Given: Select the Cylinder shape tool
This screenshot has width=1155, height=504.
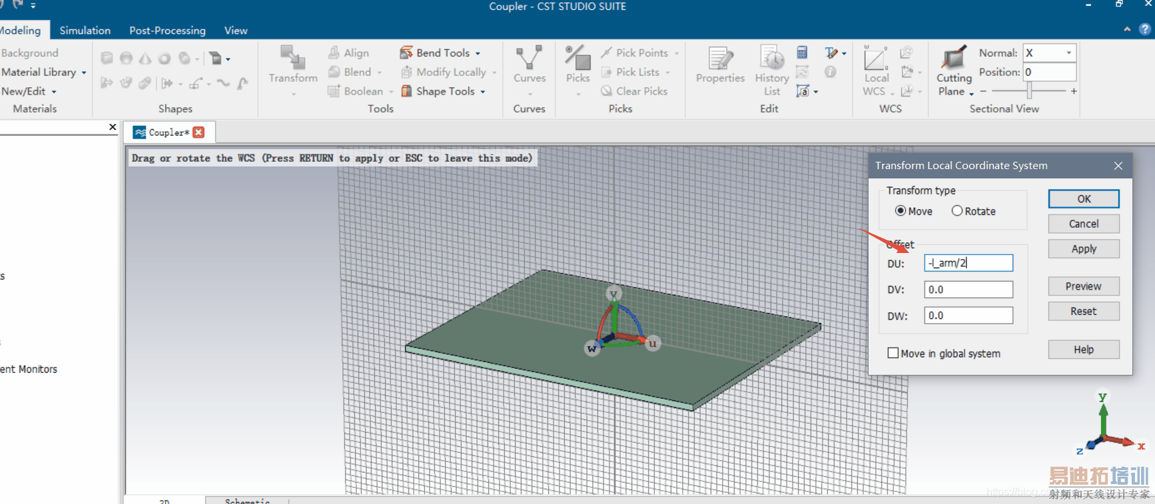Looking at the screenshot, I should click(185, 58).
